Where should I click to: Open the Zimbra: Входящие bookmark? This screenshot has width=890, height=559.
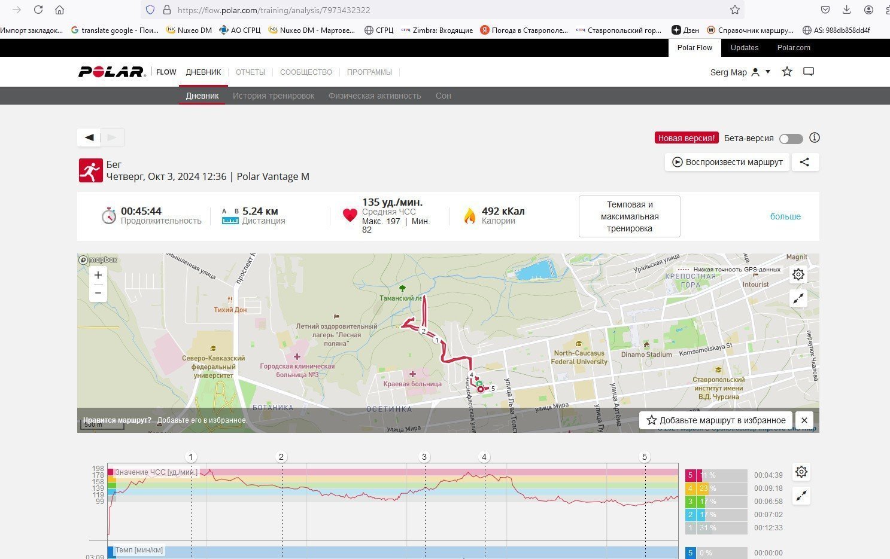pos(437,30)
